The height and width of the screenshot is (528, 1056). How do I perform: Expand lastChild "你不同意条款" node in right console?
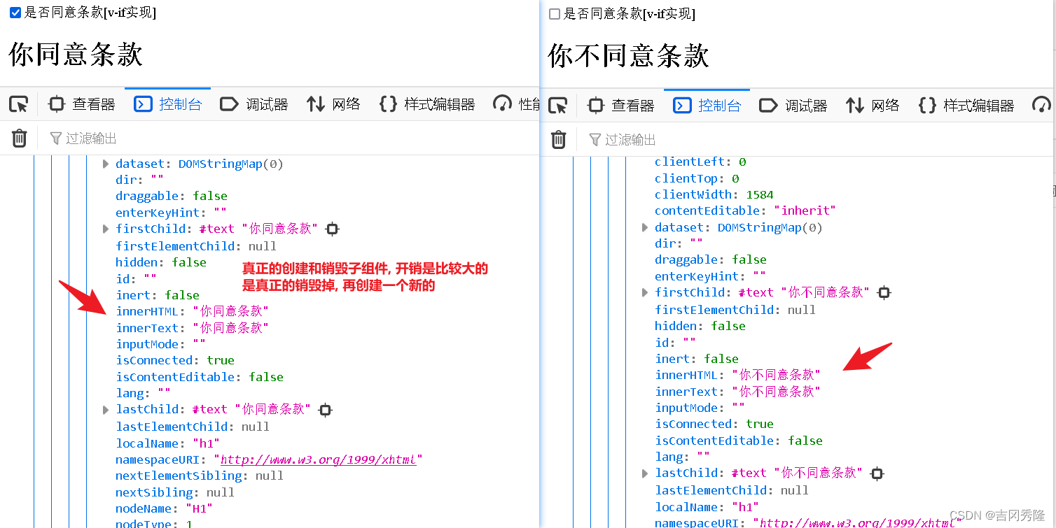(645, 473)
